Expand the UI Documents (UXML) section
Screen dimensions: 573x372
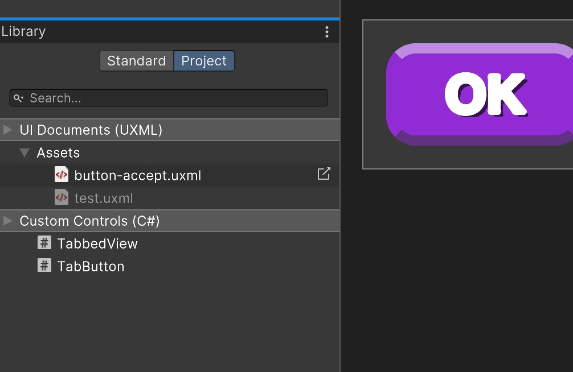8,130
